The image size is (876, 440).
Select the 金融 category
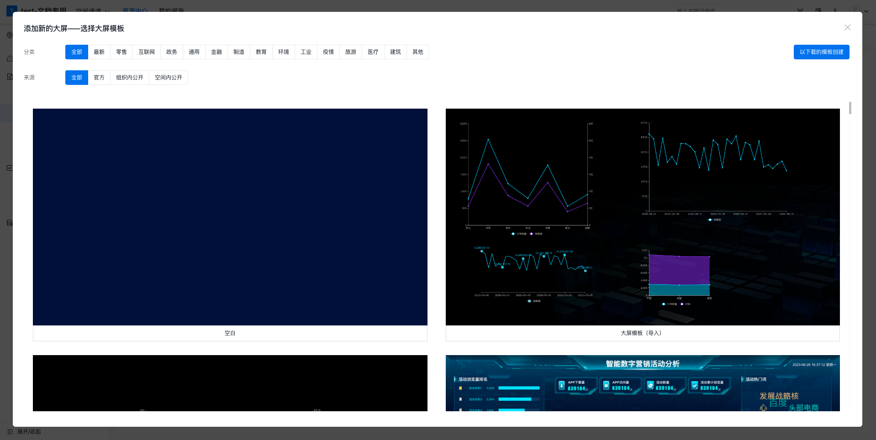click(216, 52)
